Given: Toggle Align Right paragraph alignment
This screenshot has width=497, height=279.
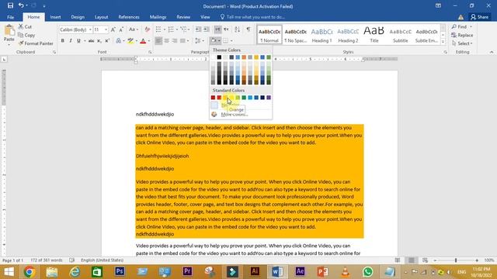Looking at the screenshot, I should [x=174, y=41].
